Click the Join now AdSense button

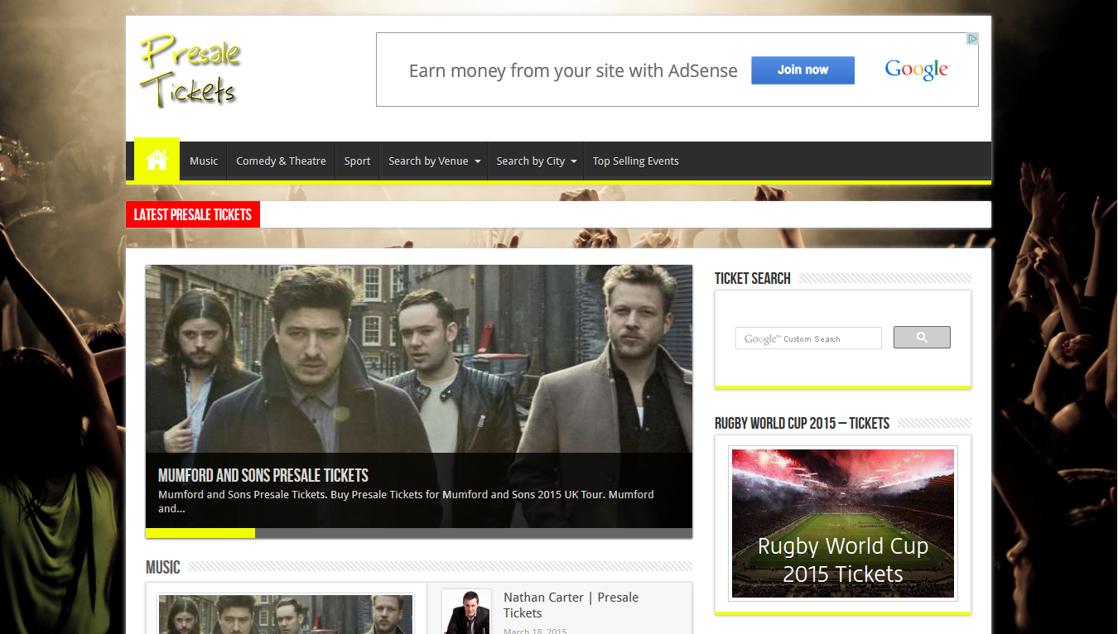[x=802, y=70]
